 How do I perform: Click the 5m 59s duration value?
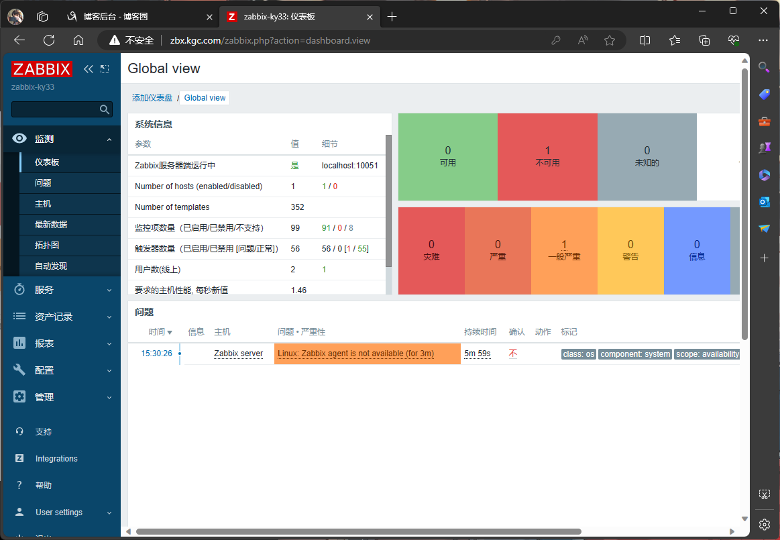(478, 354)
